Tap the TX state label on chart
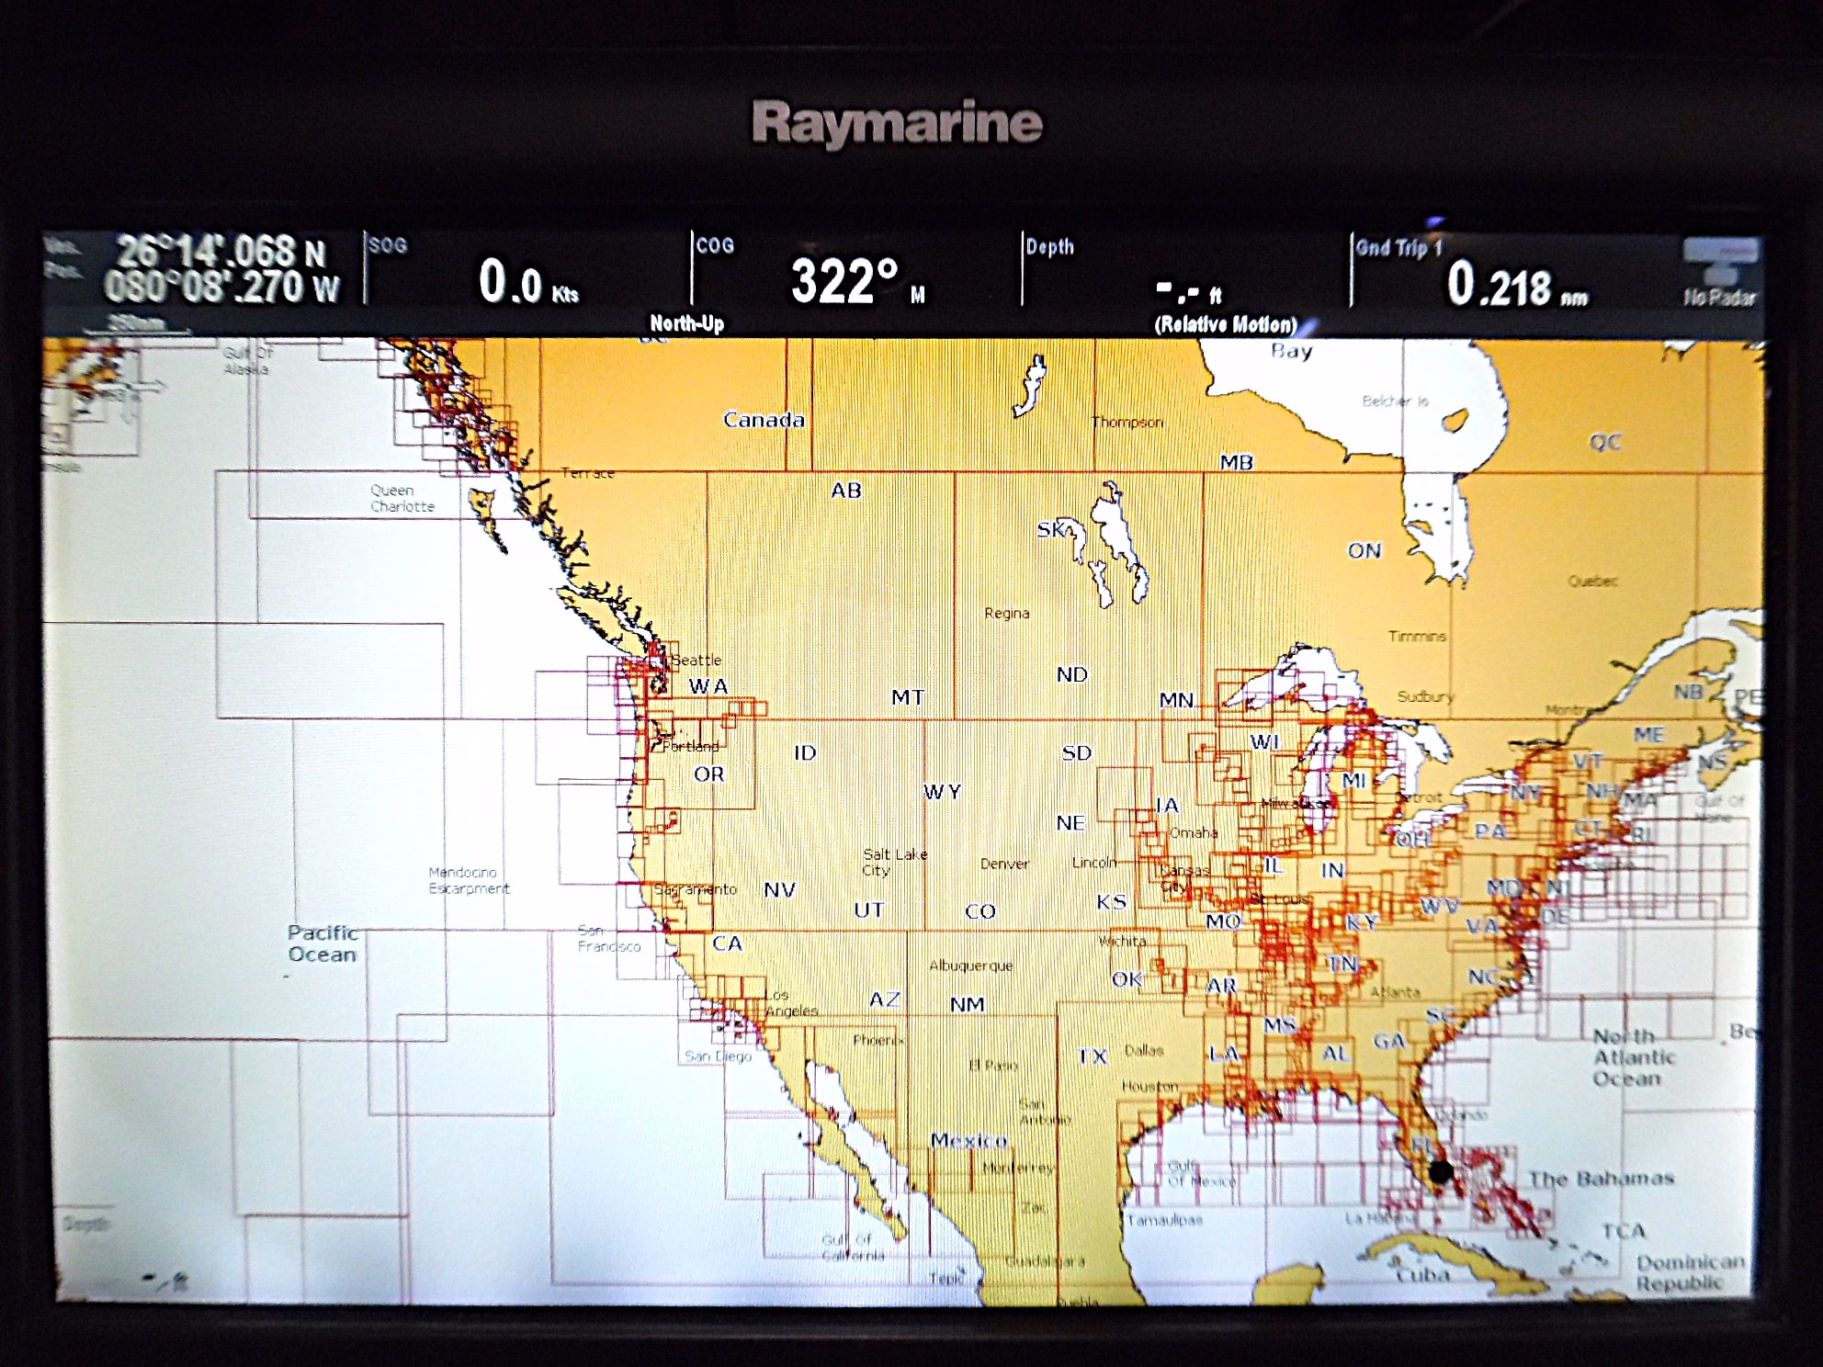Viewport: 1823px width, 1367px height. [1092, 1056]
